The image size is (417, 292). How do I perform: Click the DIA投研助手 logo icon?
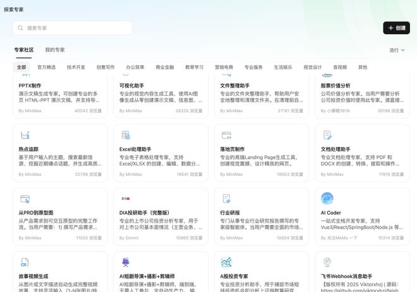pyautogui.click(x=126, y=199)
